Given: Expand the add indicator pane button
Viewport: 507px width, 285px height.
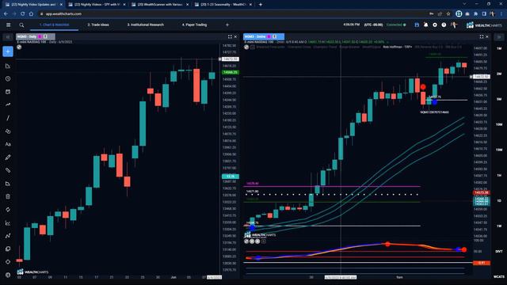Looking at the screenshot, I should pos(264,241).
